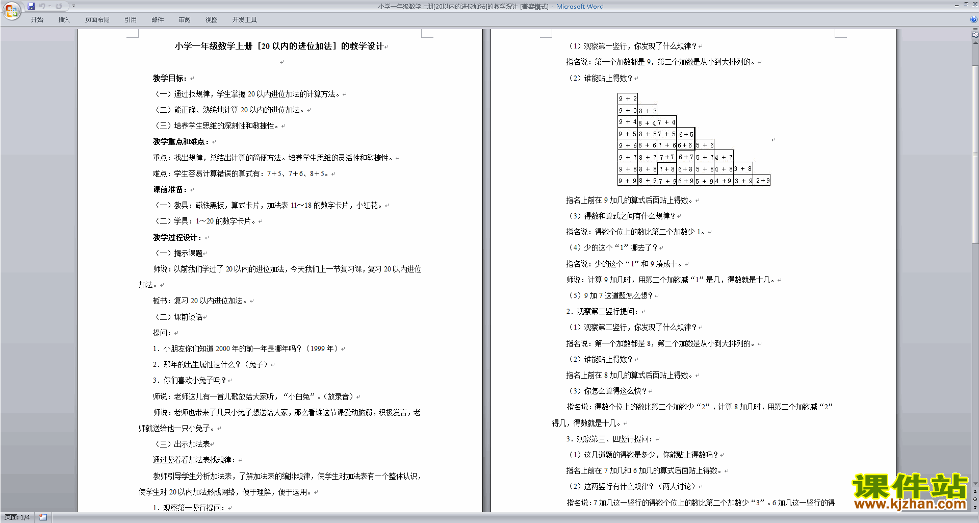Open the 邮件 ribbon tab

tap(158, 20)
